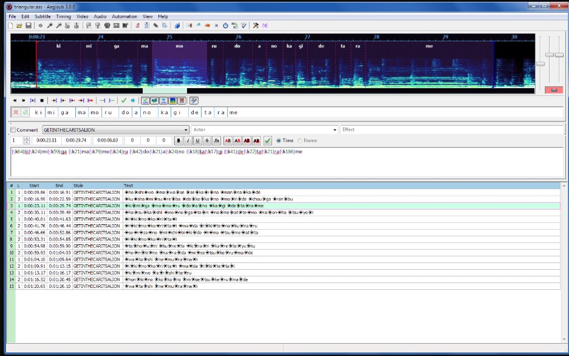Screen dimensions: 569x356
Task: Open the Automation menu
Action: 124,16
